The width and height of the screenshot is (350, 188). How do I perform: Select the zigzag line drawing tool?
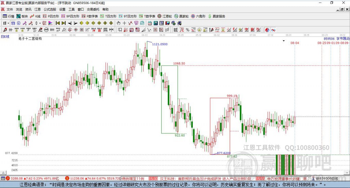130,23
